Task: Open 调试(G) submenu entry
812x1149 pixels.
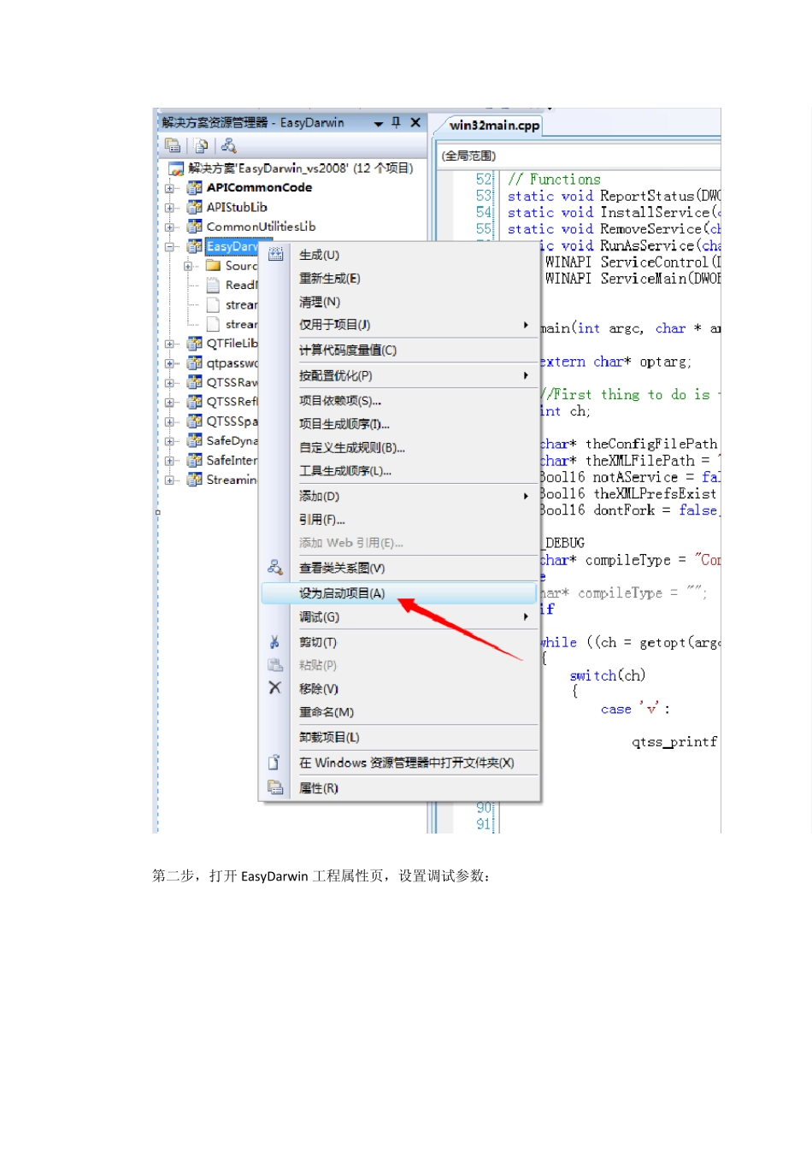Action: (400, 617)
